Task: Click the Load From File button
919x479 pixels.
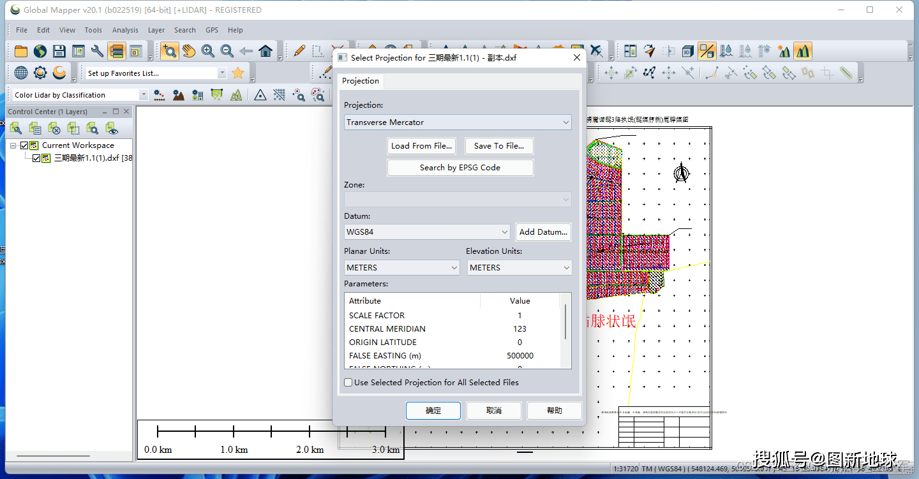Action: [x=421, y=146]
